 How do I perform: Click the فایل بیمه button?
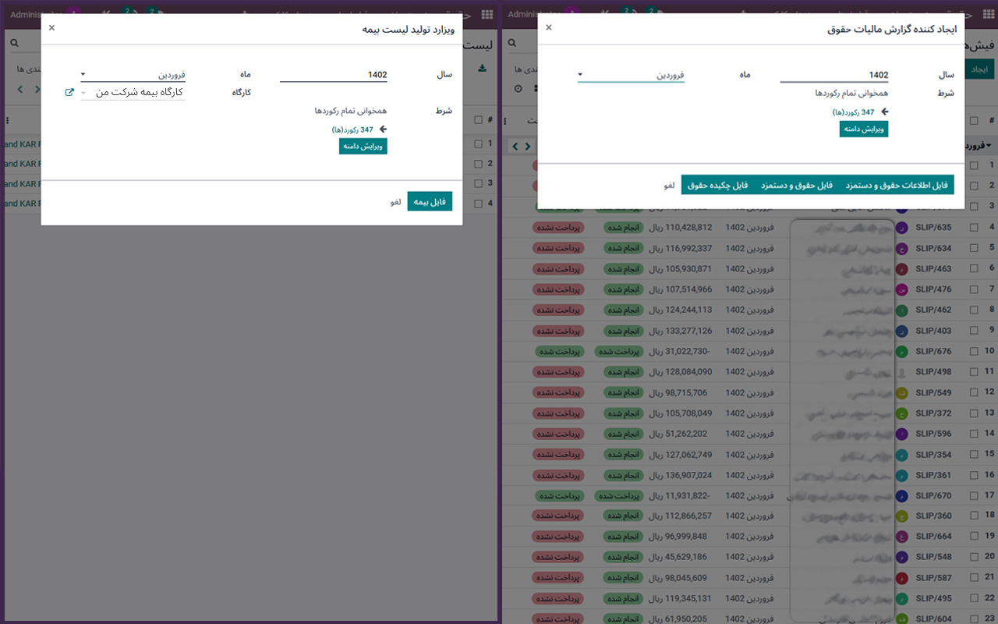[430, 201]
